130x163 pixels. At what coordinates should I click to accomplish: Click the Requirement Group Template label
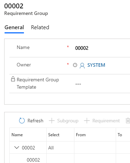tap(38, 83)
